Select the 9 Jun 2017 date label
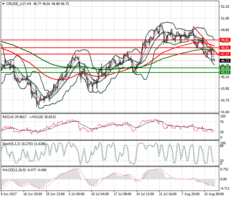This screenshot has height=198, width=233. 8,194
